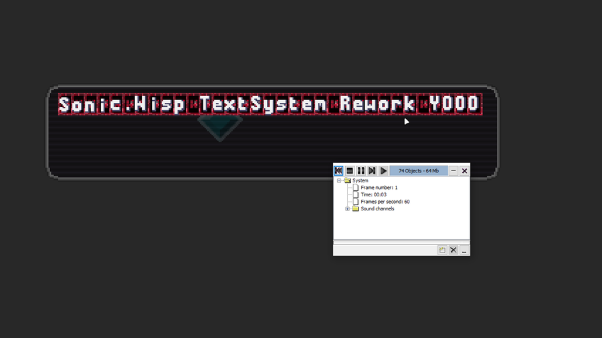Click the add-item icon at debugger bottom

442,250
